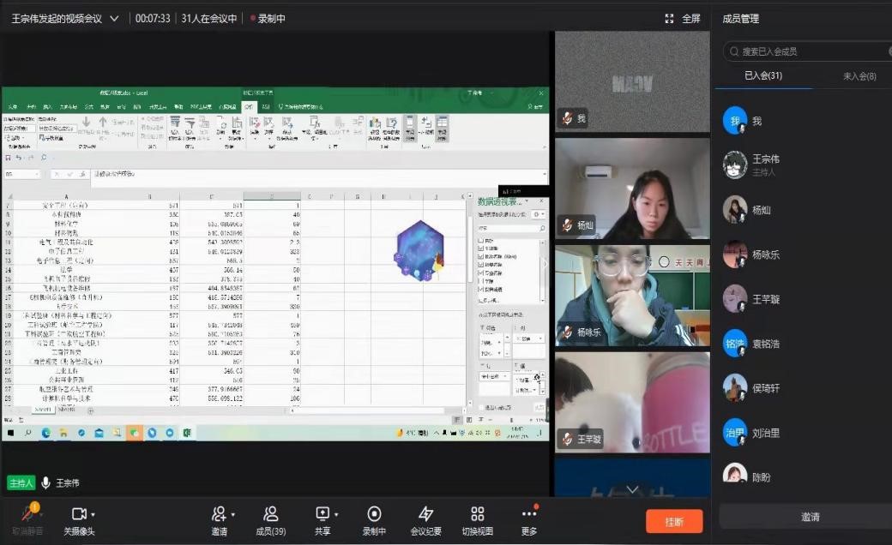
Task: Click the 邀请 button below member list
Action: pos(810,517)
